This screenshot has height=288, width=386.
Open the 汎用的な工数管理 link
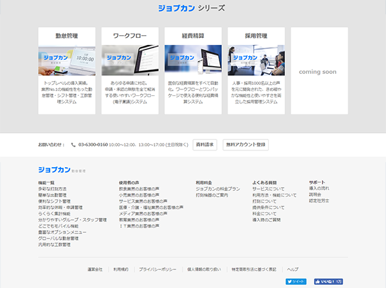pyautogui.click(x=54, y=244)
